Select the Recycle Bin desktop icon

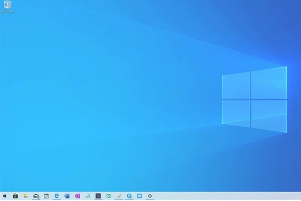pos(8,5)
